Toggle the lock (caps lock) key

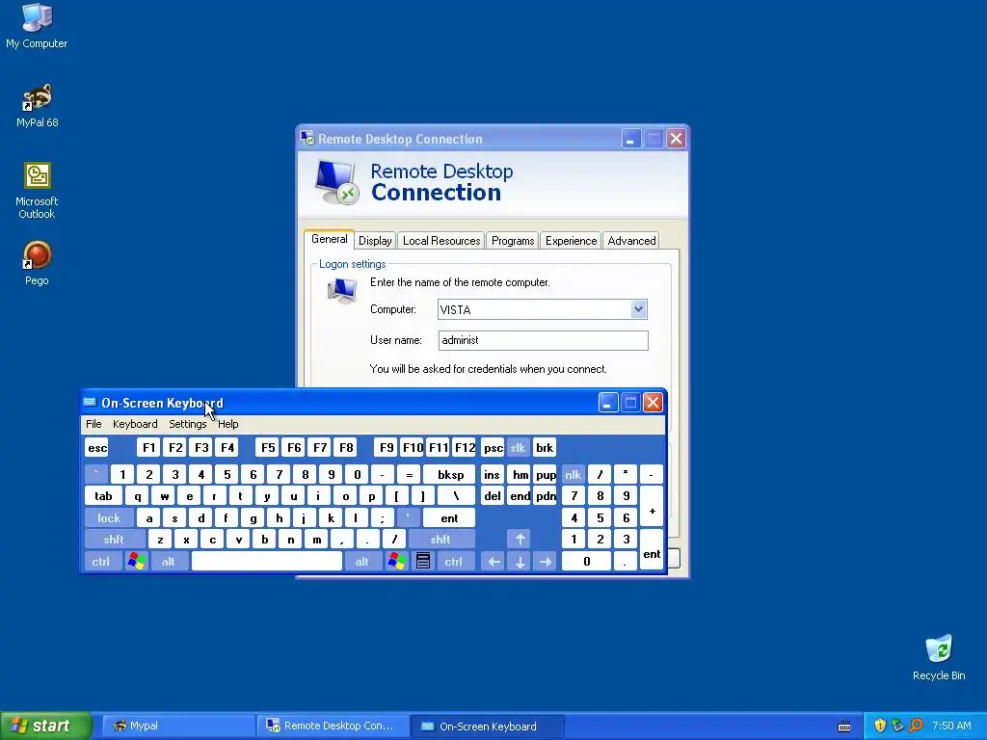pyautogui.click(x=109, y=517)
